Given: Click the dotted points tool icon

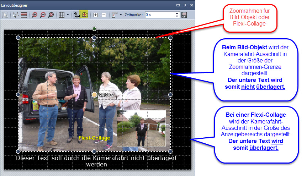Looking at the screenshot, I should 15,15.
